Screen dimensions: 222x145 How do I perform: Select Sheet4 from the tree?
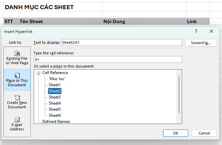click(55, 103)
